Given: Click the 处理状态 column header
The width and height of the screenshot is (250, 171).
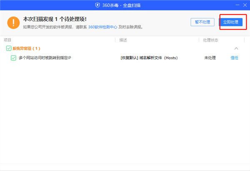Looking at the screenshot, I should click(210, 40).
